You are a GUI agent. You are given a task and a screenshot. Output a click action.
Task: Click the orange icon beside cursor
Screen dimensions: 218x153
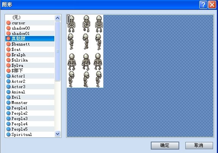click(8, 23)
